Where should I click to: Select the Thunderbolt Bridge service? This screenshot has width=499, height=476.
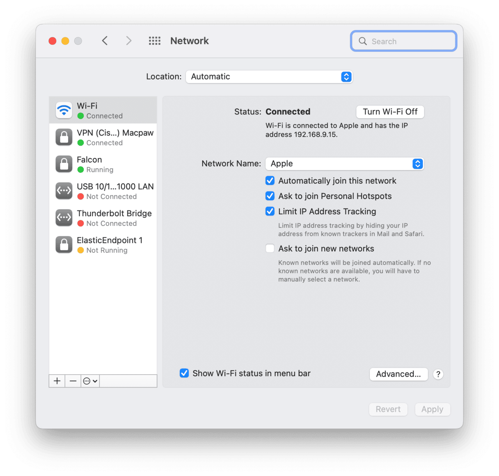(x=103, y=217)
